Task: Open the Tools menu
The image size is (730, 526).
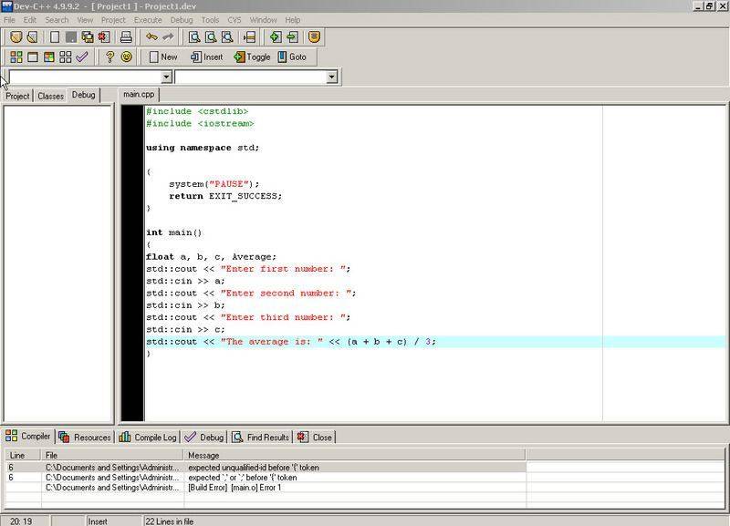Action: (x=210, y=19)
